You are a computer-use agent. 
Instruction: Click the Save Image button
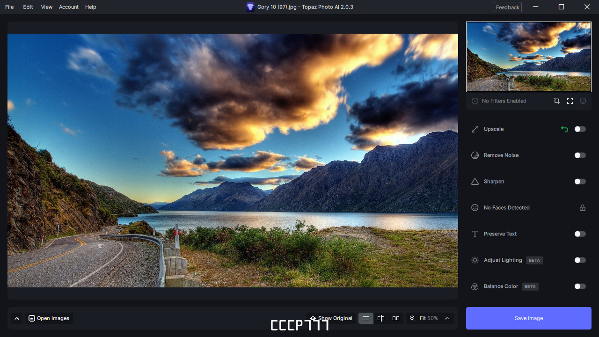[x=528, y=318]
